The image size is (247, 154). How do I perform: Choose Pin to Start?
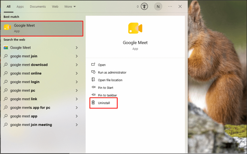[106, 88]
